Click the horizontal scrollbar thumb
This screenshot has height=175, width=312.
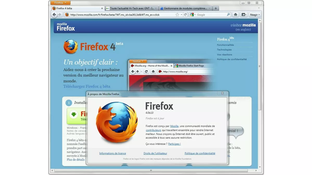151,171
